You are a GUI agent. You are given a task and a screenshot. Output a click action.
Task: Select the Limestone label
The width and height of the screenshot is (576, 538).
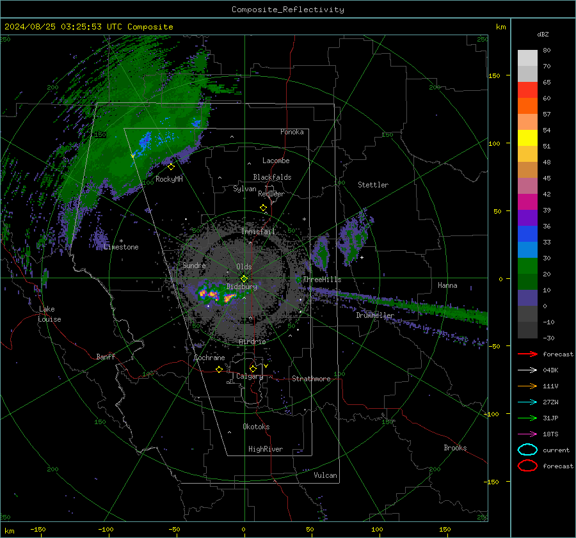click(121, 247)
